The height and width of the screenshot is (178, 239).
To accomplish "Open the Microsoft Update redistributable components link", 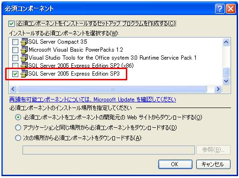I will (93, 100).
